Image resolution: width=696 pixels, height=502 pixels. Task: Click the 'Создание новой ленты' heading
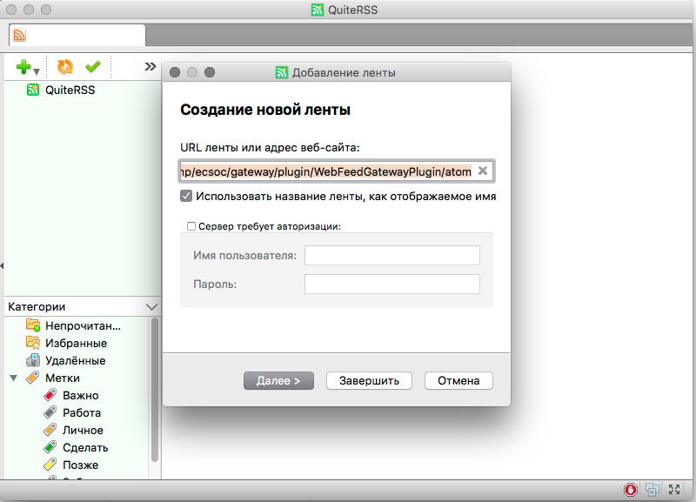(265, 110)
